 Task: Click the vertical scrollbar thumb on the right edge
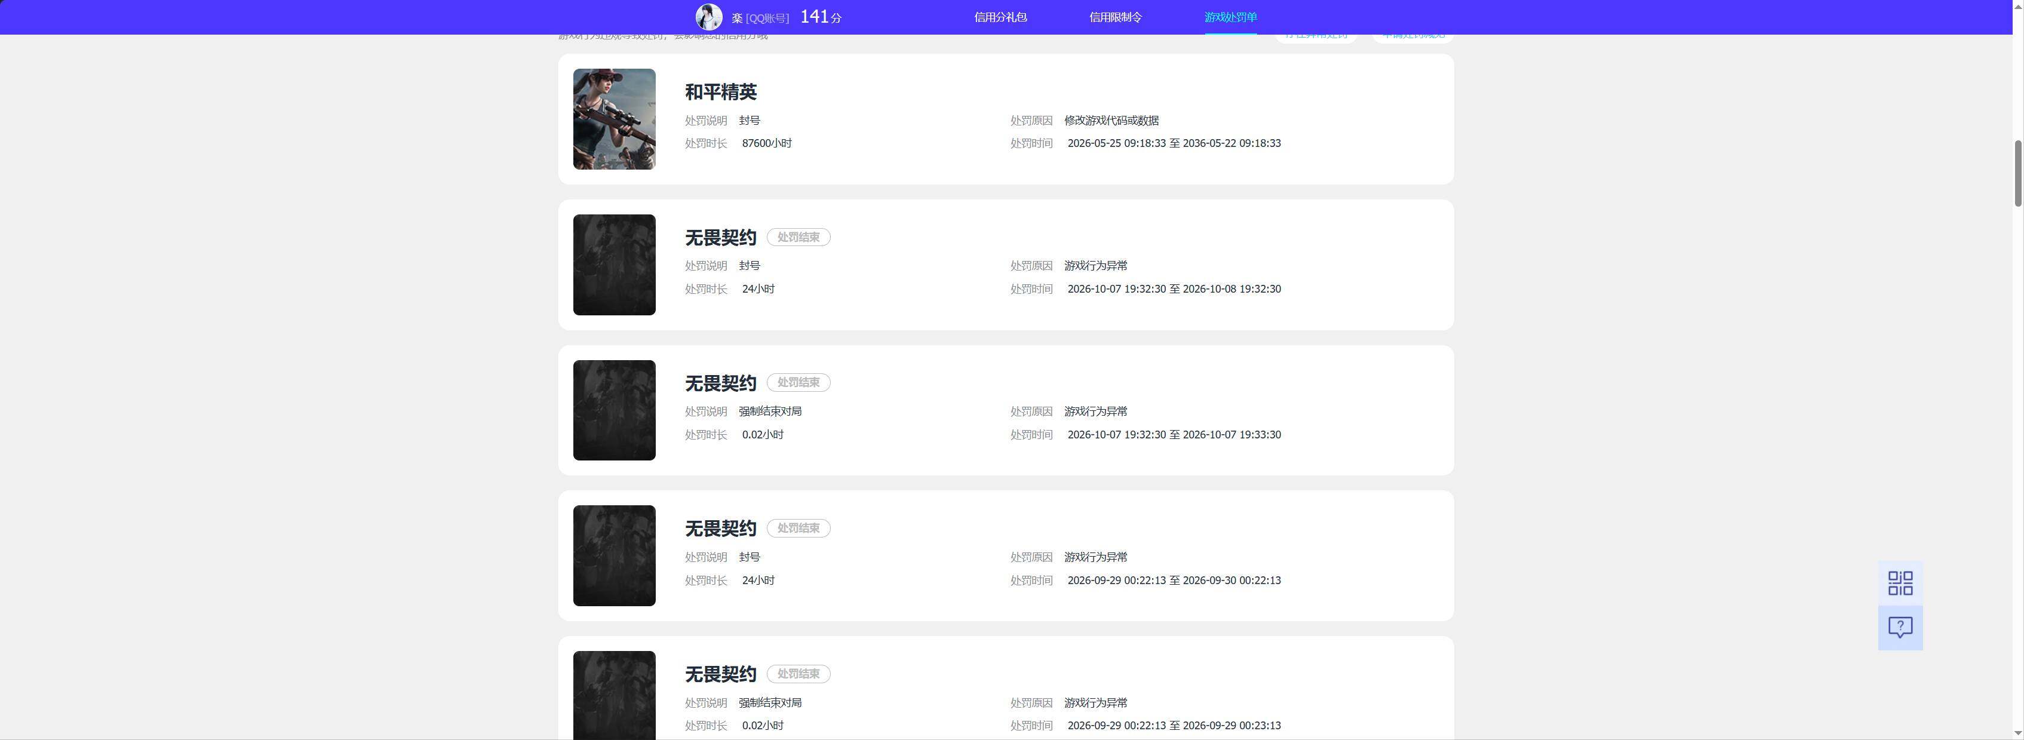coord(2017,174)
